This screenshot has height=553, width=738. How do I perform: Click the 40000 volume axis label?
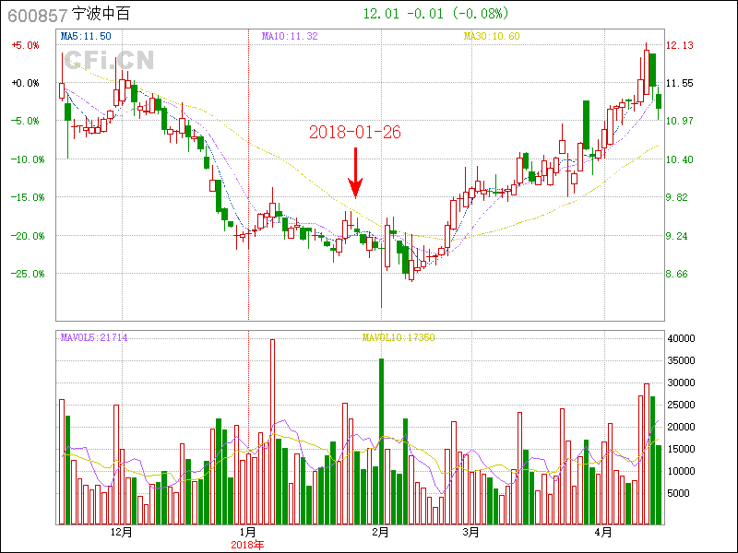681,338
